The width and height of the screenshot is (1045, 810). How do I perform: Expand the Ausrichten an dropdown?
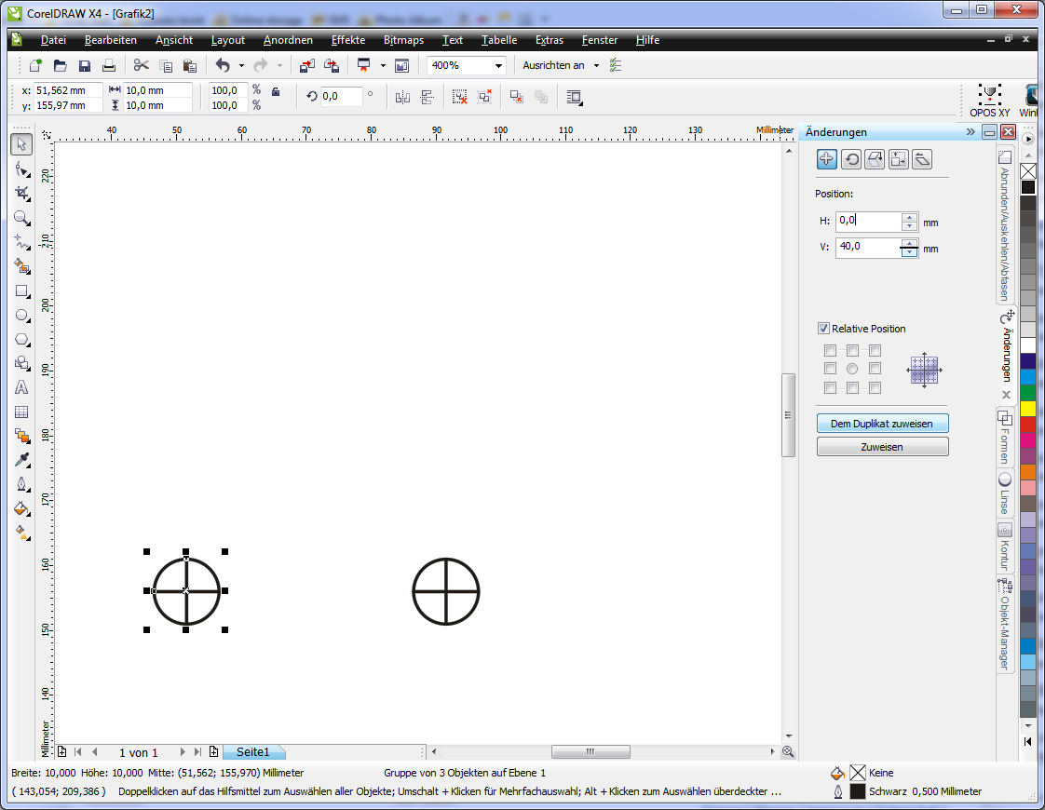pyautogui.click(x=596, y=65)
